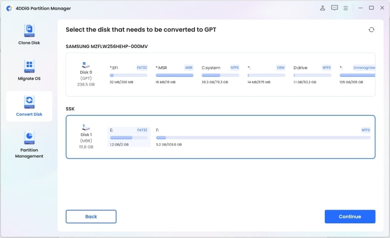Click "32 MB/300 MB" size text

[122, 82]
